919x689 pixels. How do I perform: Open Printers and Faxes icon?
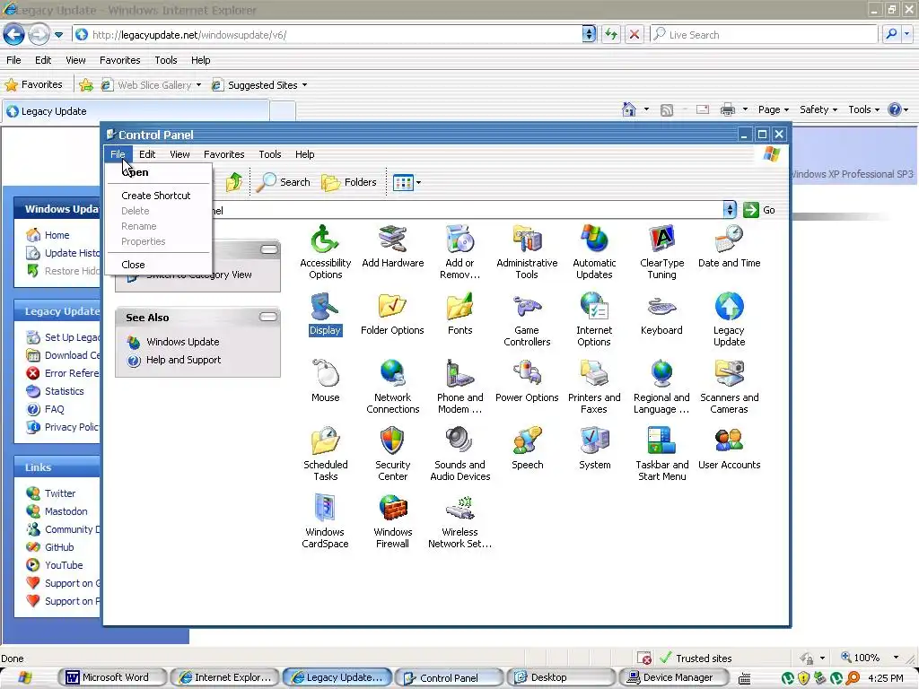point(594,388)
